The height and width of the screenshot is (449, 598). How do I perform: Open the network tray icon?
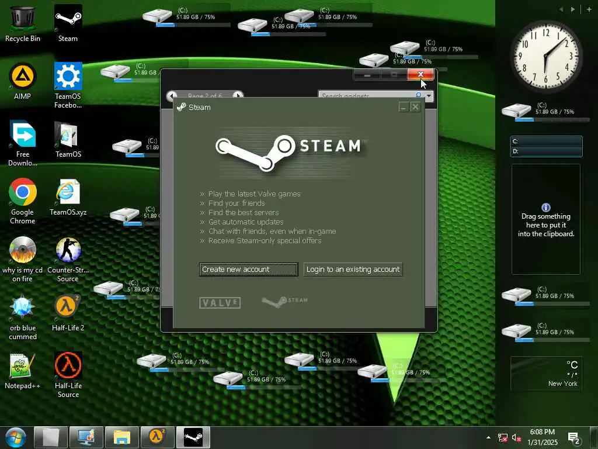click(x=503, y=437)
